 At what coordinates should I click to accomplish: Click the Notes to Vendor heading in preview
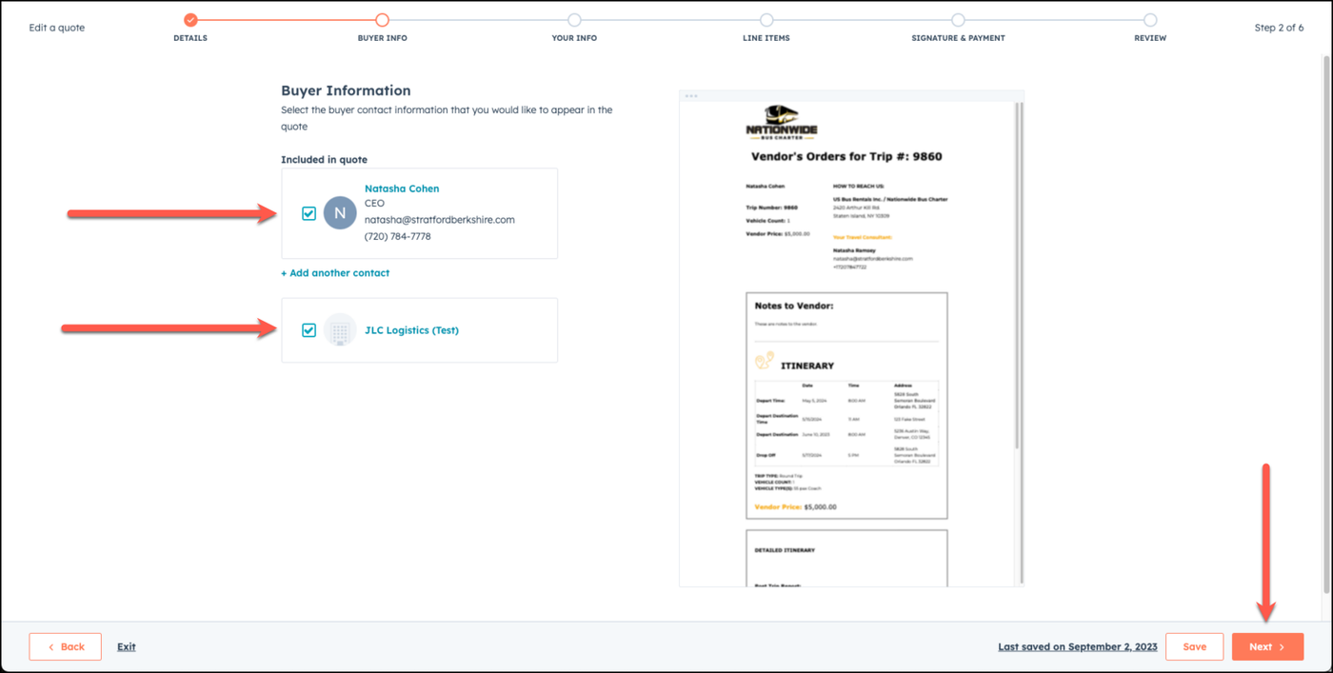point(794,306)
